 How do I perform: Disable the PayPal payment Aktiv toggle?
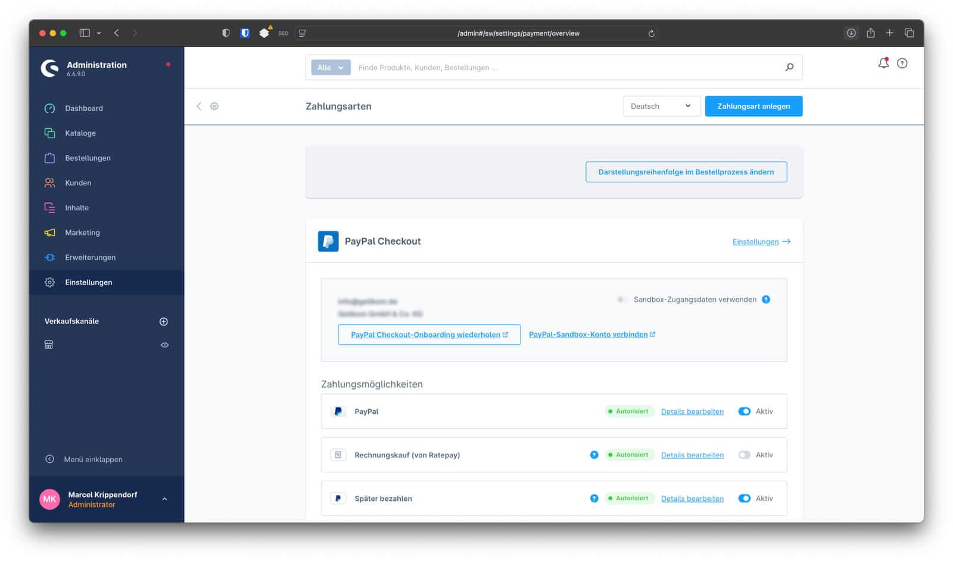click(744, 412)
